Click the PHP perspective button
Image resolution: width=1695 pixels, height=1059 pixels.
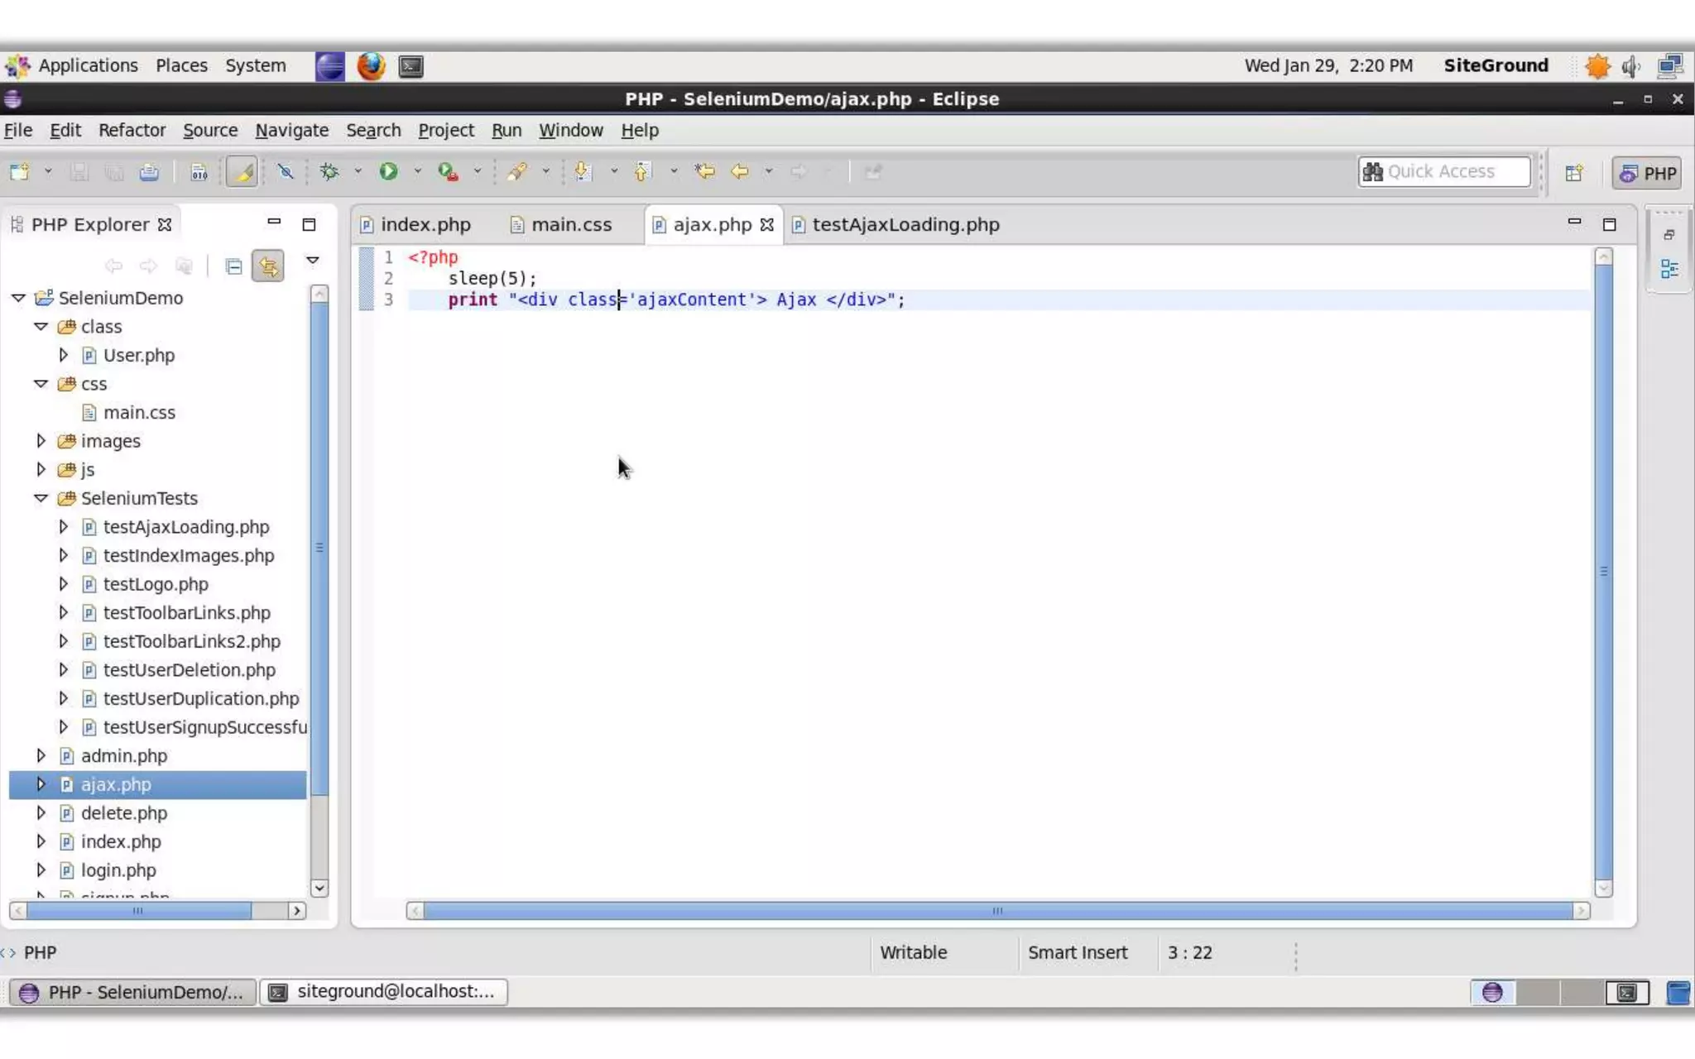(1648, 173)
